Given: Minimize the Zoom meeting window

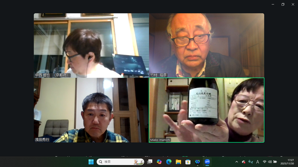Looking at the screenshot, I should point(273,4).
